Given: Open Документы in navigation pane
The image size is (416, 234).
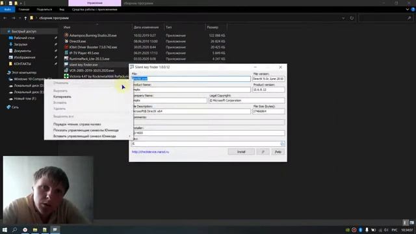Looking at the screenshot, I should [22, 51].
